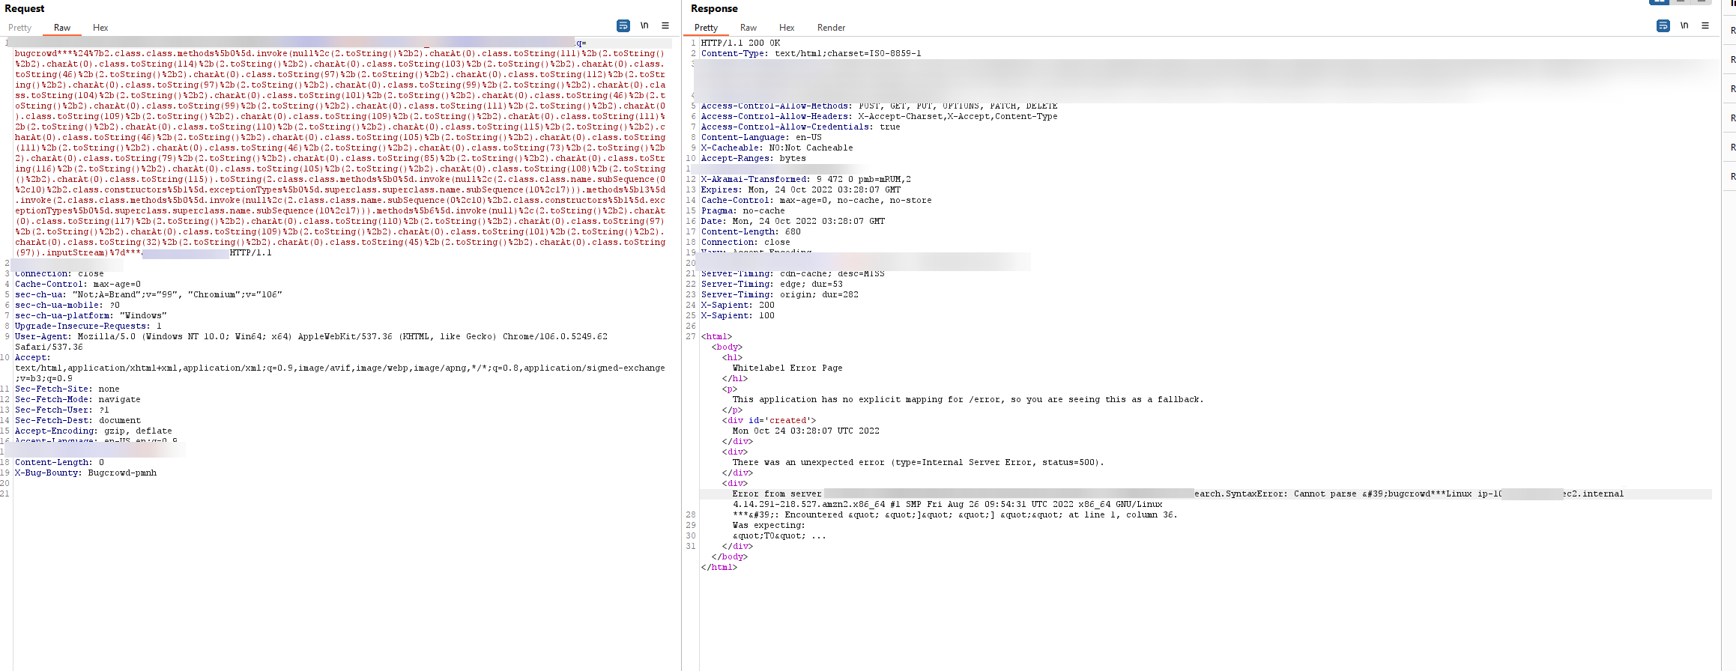Click 'X-Bug-Bounty: Bugcrowd-pmnh' header
The height and width of the screenshot is (671, 1736).
tap(85, 473)
